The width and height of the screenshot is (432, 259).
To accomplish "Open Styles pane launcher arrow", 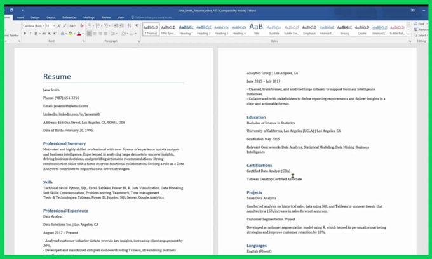I will point(410,41).
